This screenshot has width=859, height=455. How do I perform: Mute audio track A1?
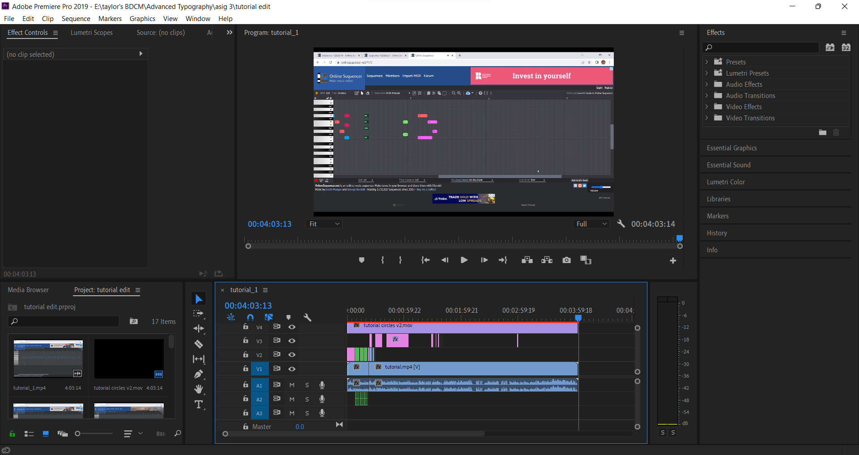pyautogui.click(x=292, y=385)
